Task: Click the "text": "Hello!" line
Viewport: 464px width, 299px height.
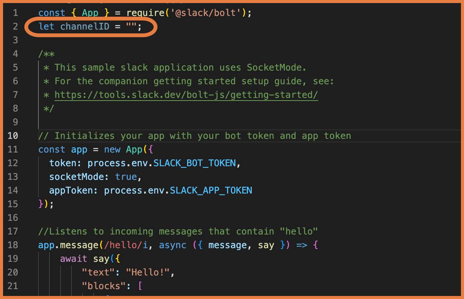Action: tap(128, 272)
